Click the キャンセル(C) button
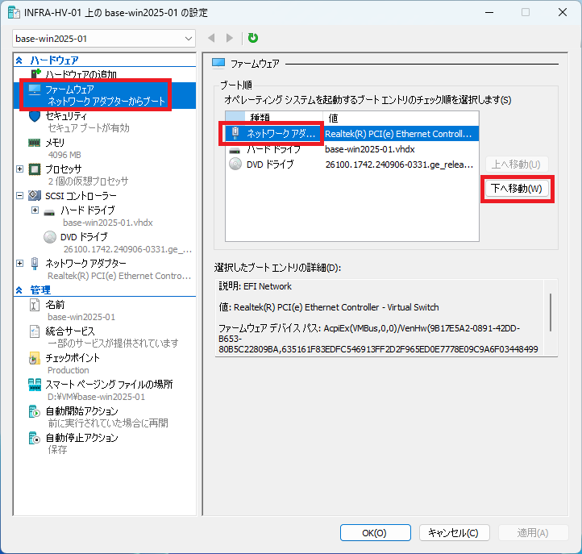The width and height of the screenshot is (582, 554). [x=455, y=533]
